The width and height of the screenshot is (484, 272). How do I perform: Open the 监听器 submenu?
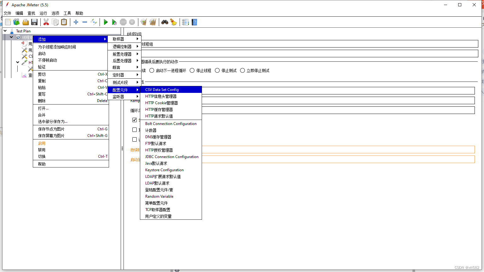tap(124, 97)
